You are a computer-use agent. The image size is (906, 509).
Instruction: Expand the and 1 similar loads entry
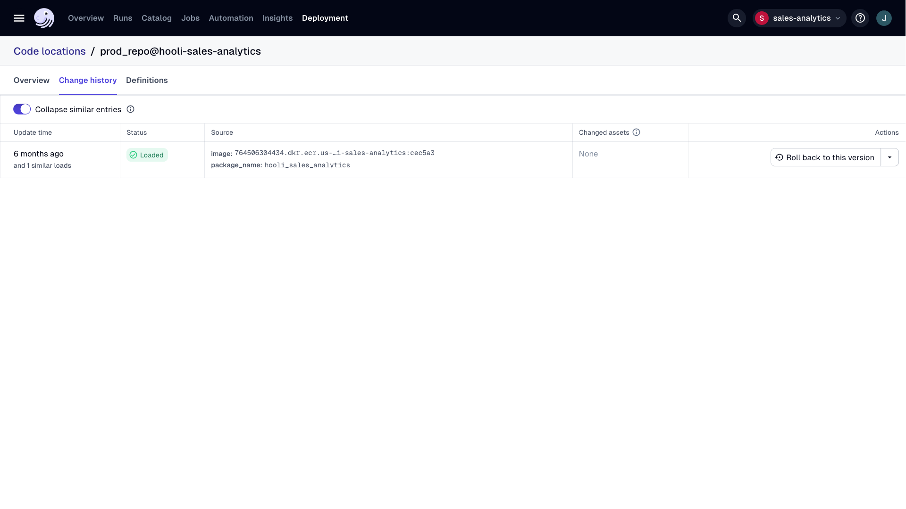(x=42, y=166)
